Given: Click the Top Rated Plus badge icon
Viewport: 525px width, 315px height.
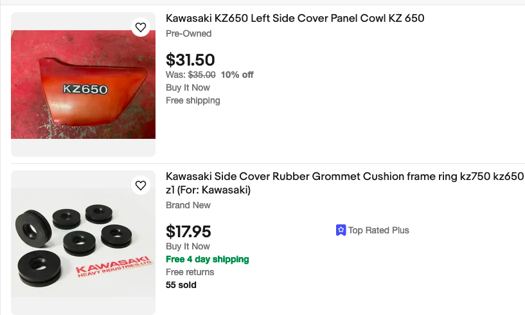Looking at the screenshot, I should coord(341,230).
